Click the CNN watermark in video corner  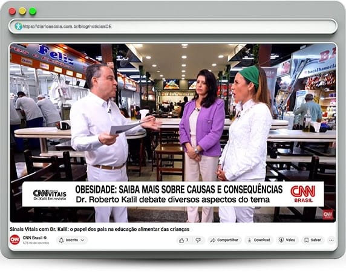(x=328, y=215)
